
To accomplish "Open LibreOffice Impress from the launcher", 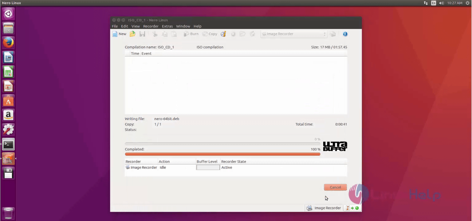I will pos(8,86).
